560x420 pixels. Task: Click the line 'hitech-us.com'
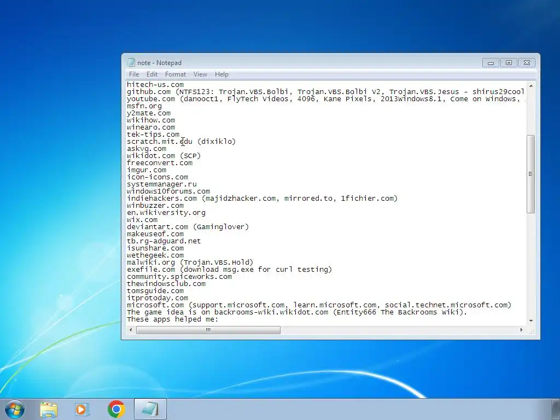click(155, 85)
